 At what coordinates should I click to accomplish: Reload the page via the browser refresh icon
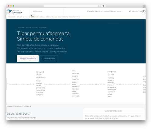tap(99, 6)
